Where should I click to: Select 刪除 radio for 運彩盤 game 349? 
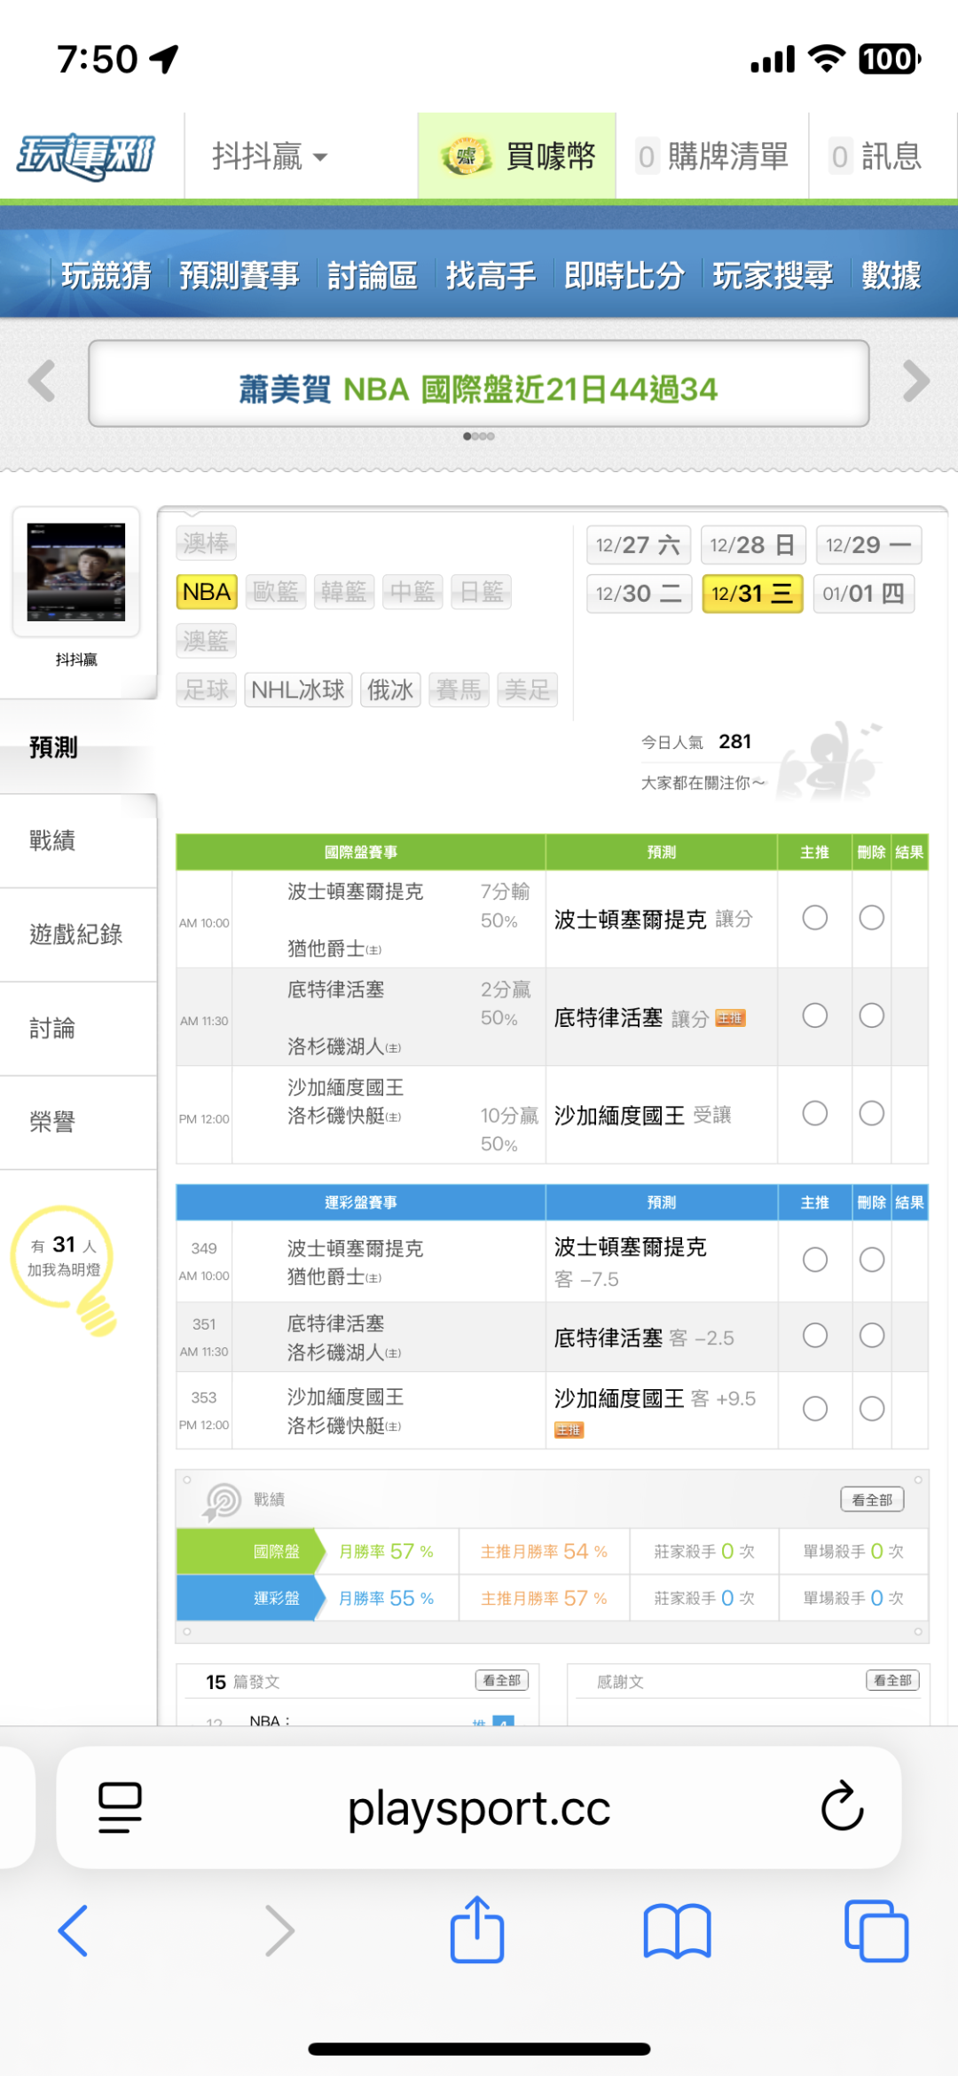tap(871, 1259)
